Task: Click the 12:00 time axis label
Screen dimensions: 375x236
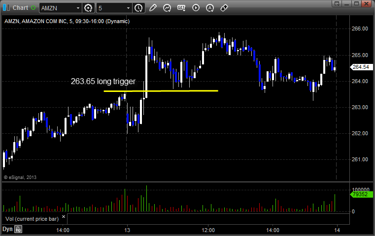Action: 208,230
